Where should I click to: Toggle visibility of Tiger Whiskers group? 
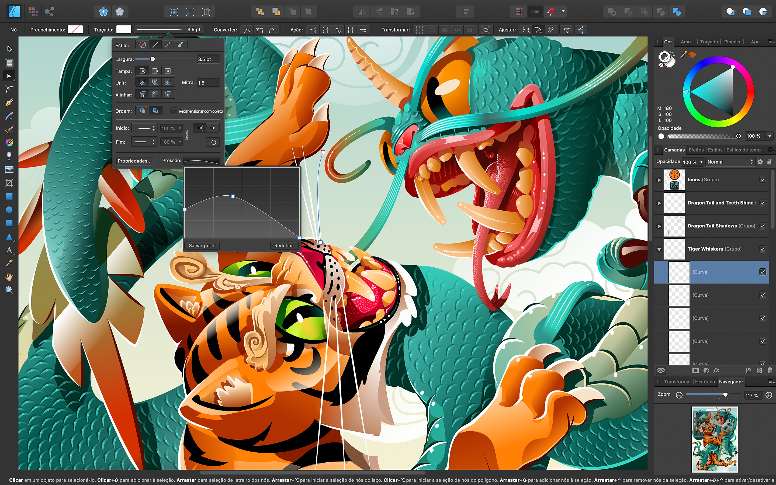(x=763, y=249)
